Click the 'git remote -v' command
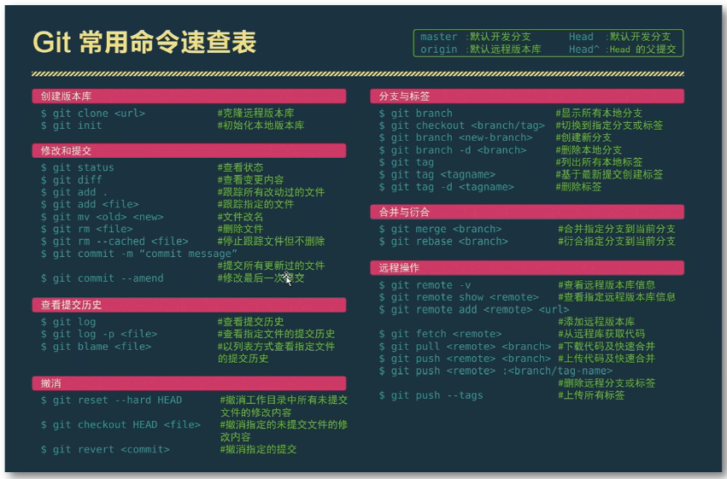727x479 pixels. (425, 285)
